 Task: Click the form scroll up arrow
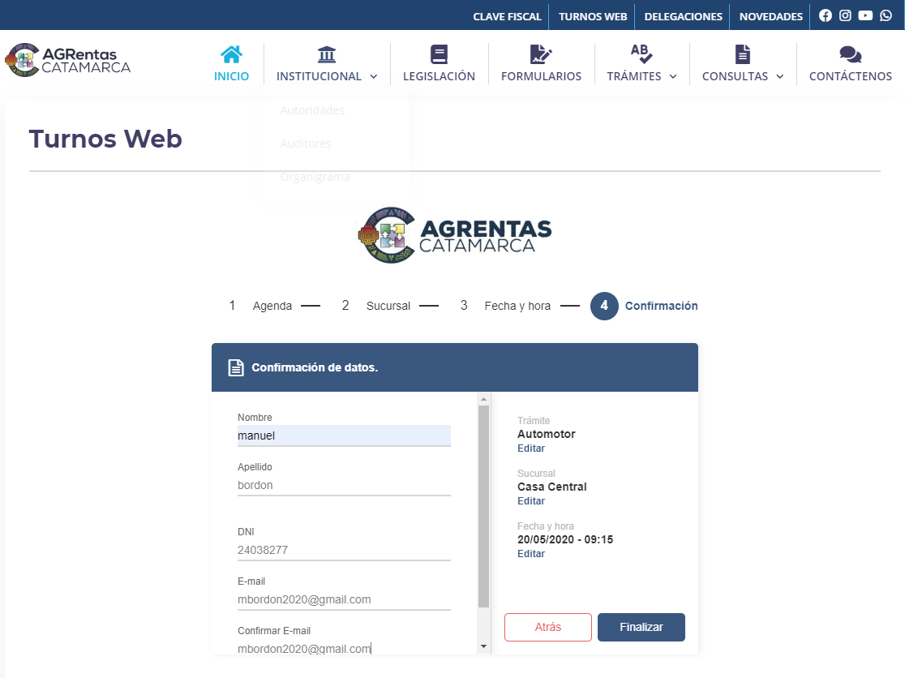[483, 399]
